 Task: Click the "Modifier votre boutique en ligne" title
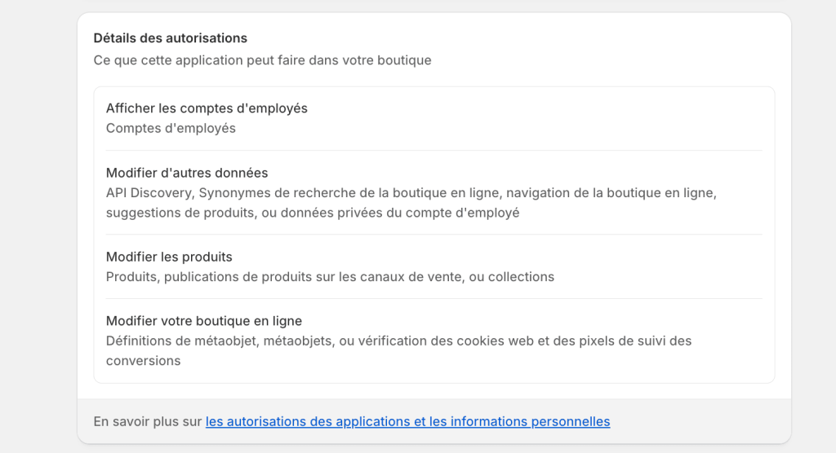click(x=204, y=321)
